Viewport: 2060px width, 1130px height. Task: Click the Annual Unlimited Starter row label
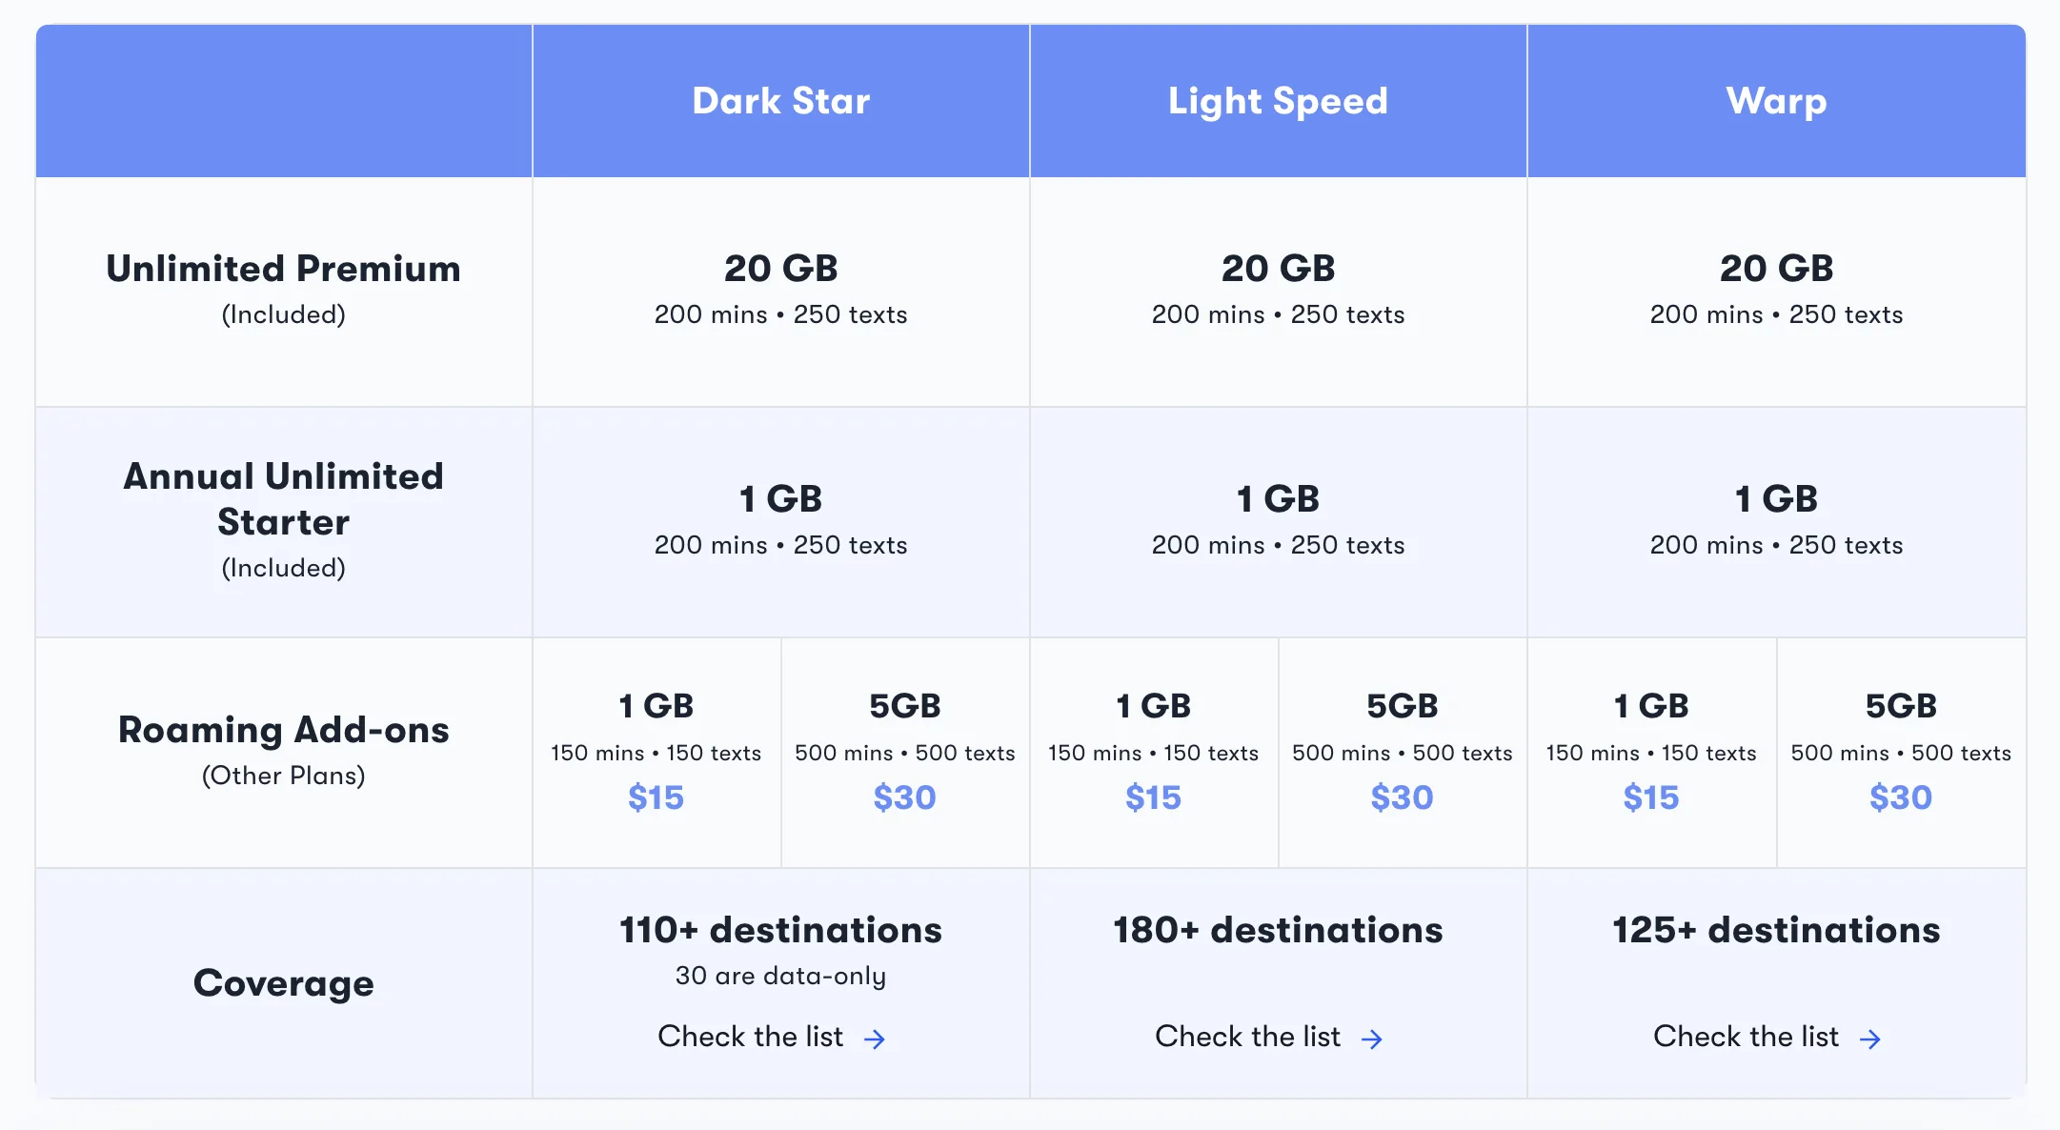tap(283, 499)
